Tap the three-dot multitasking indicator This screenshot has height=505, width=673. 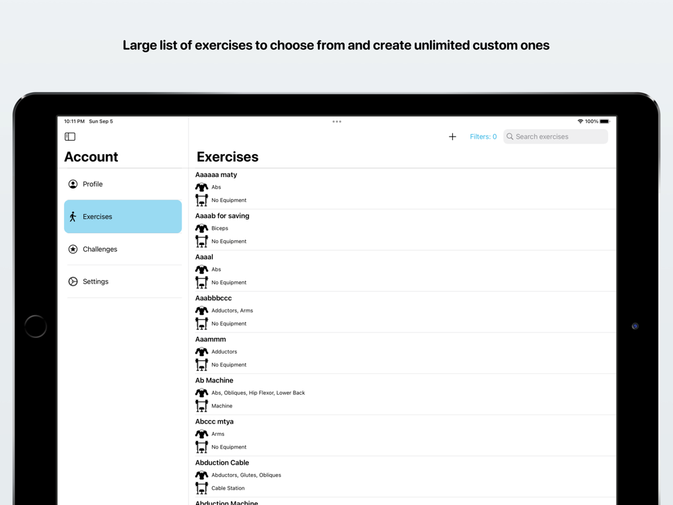(336, 122)
